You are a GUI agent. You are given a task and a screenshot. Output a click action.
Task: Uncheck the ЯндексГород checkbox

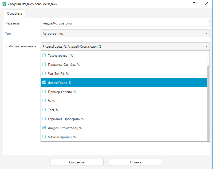click(44, 83)
